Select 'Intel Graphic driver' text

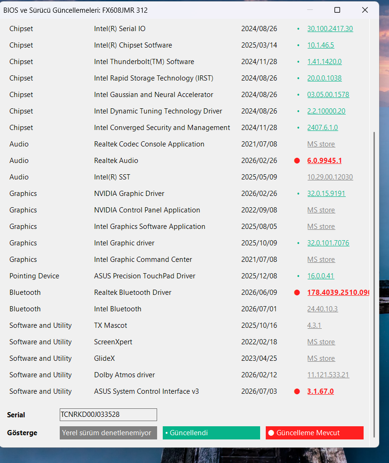coord(124,243)
